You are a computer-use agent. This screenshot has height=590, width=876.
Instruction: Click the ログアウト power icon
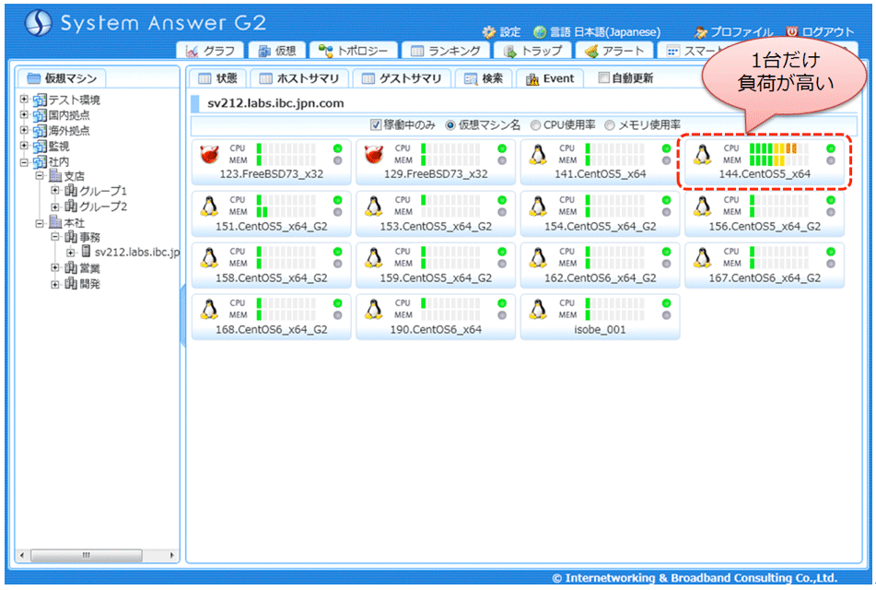click(x=791, y=32)
